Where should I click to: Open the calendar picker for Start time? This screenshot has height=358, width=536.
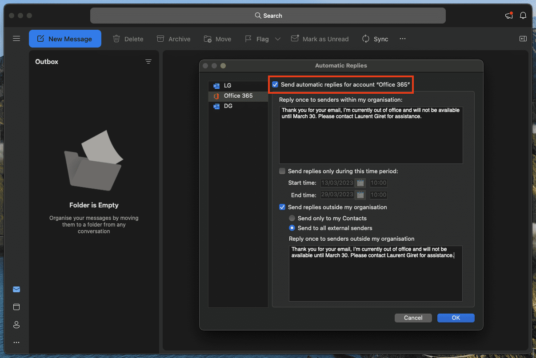pos(360,183)
